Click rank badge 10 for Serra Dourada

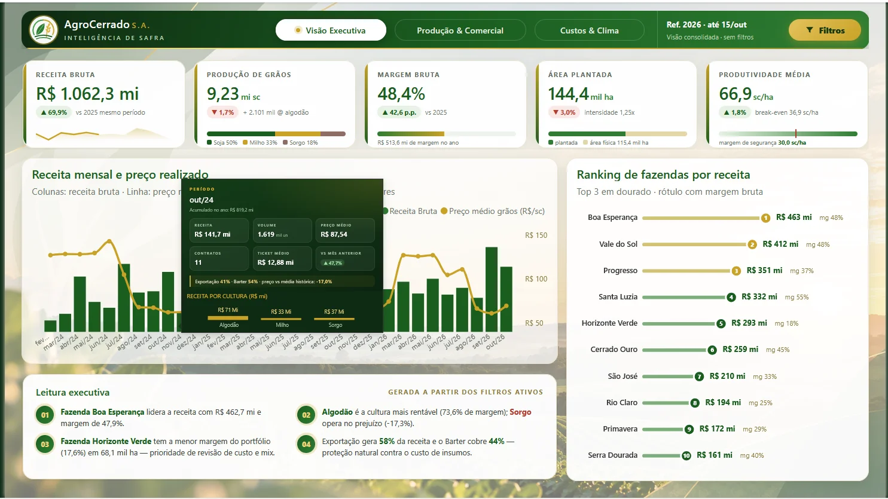[686, 455]
